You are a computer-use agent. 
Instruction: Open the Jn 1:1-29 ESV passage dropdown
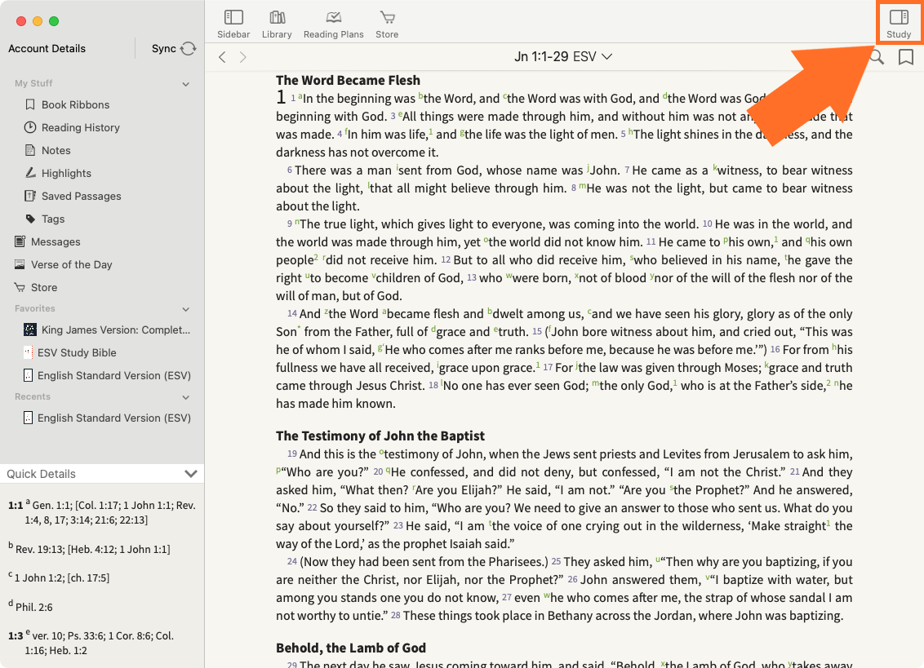click(x=562, y=56)
